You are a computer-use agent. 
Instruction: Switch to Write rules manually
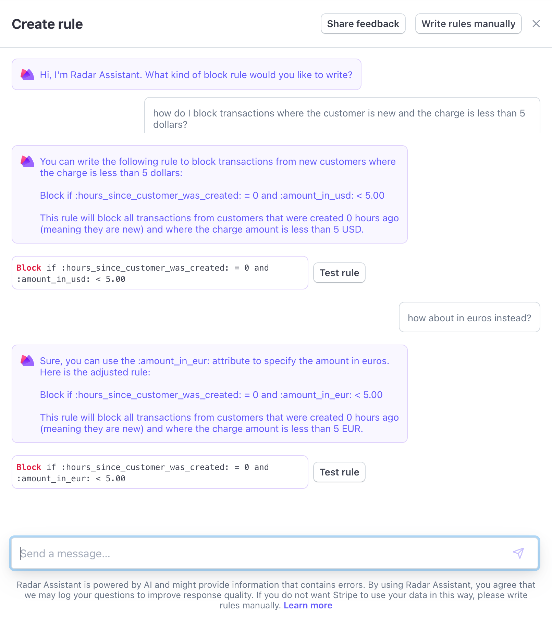(x=468, y=24)
